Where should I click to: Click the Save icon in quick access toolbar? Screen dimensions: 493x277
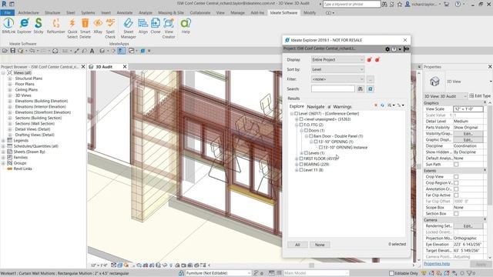(12, 51)
